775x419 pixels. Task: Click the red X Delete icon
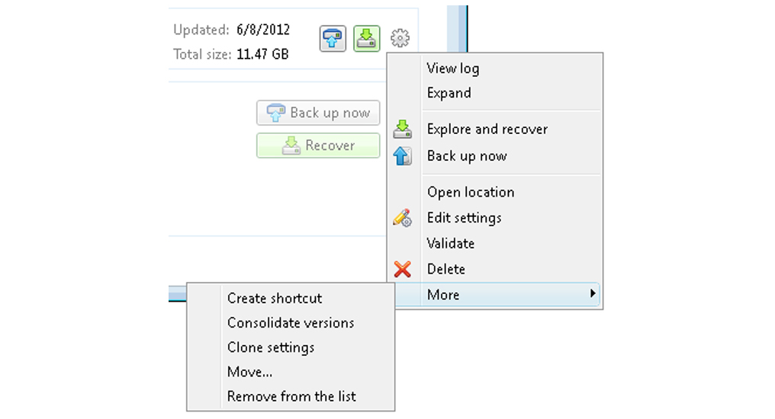[402, 269]
